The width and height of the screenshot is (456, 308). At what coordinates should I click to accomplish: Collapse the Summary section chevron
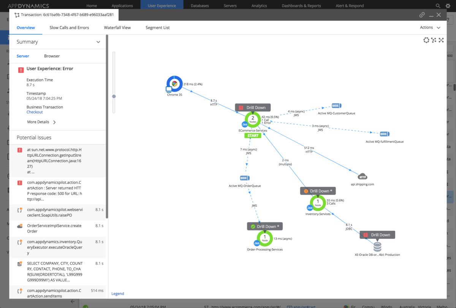pyautogui.click(x=98, y=42)
